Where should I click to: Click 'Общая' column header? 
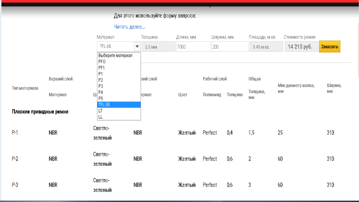click(x=254, y=79)
